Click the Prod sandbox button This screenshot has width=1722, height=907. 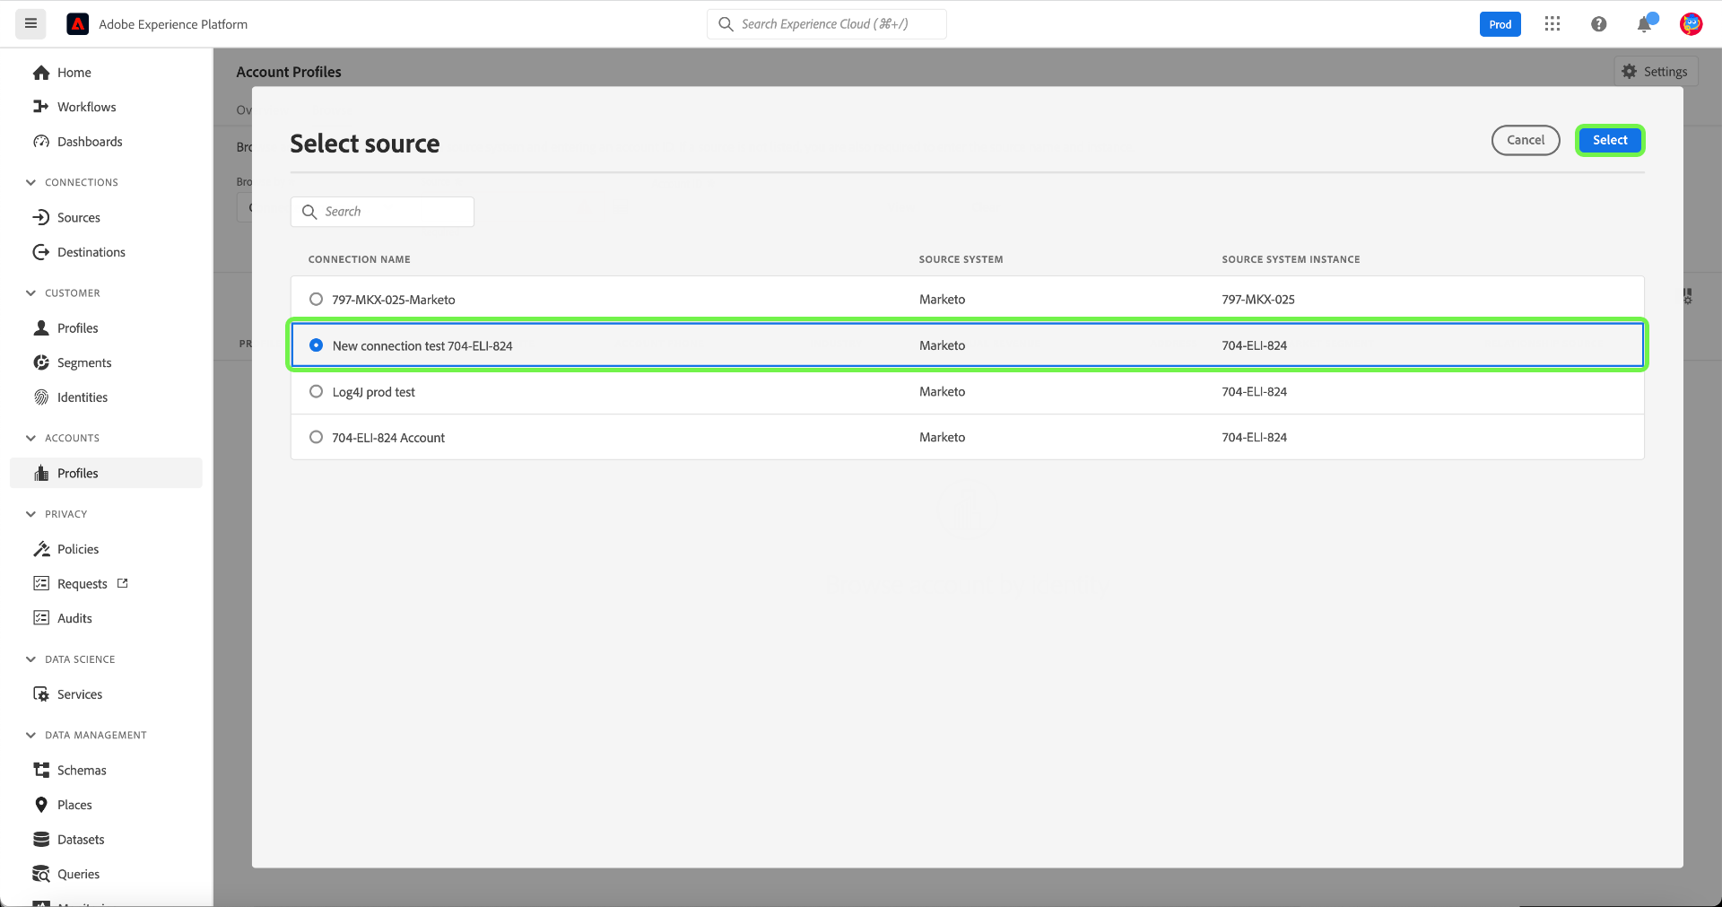click(x=1500, y=24)
